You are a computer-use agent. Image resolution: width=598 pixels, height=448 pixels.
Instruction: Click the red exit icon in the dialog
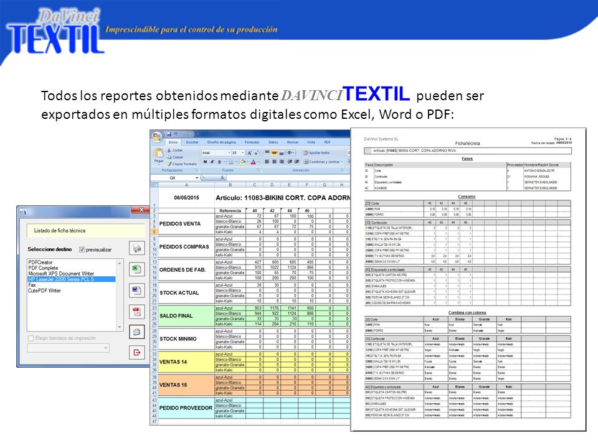point(137,353)
